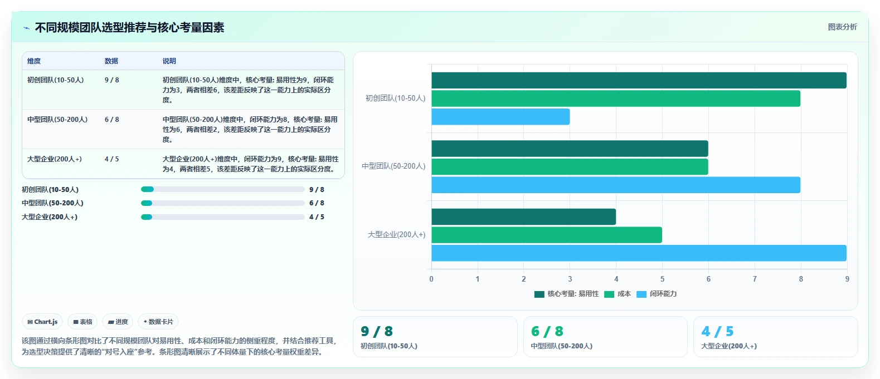Click 大型企业 易用性 bar with value 4
Image resolution: width=880 pixels, height=379 pixels.
point(523,216)
